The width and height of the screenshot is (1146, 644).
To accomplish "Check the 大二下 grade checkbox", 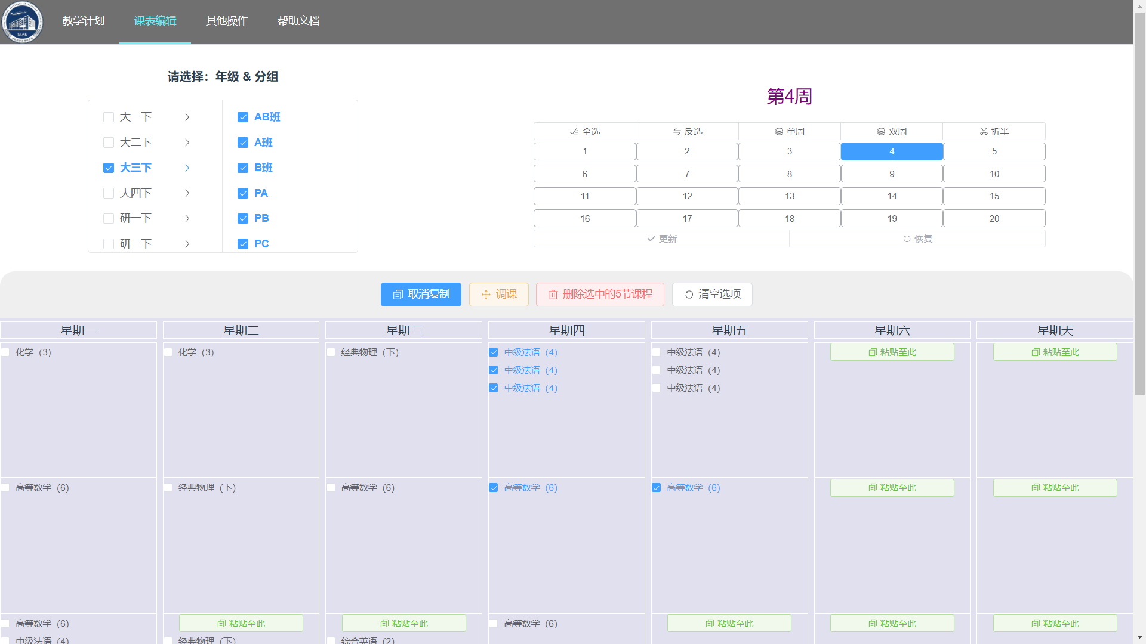I will (x=109, y=143).
